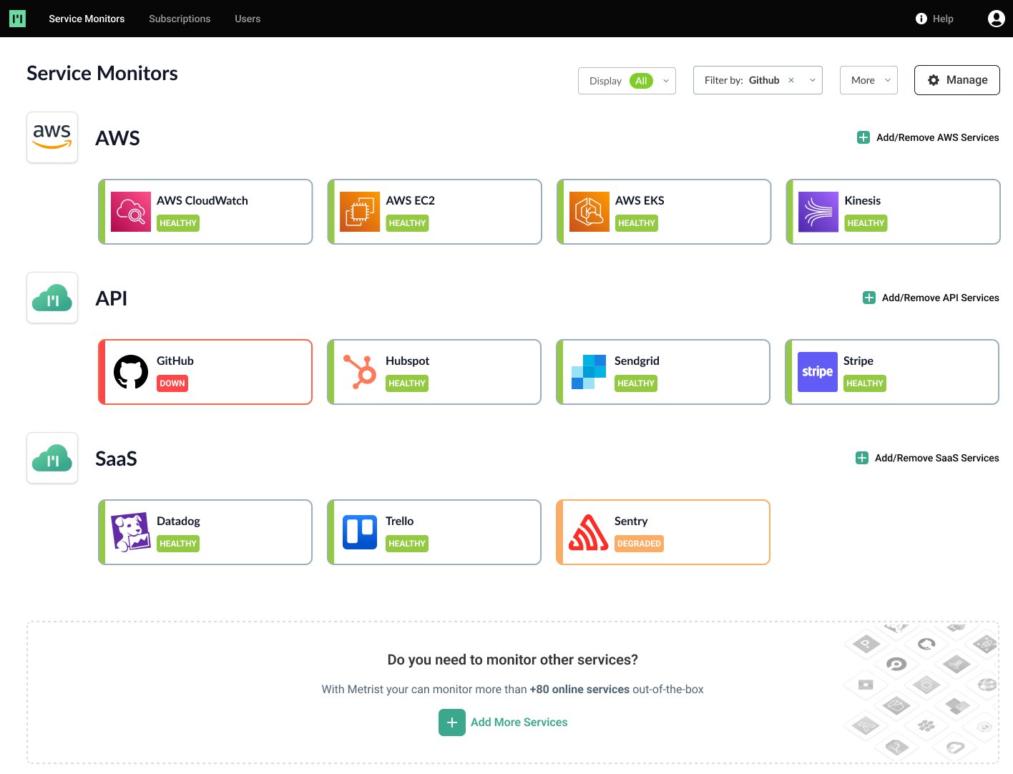Click "Do you need to monitor other services?"
Screen dimensions: 1013x774
tap(512, 660)
